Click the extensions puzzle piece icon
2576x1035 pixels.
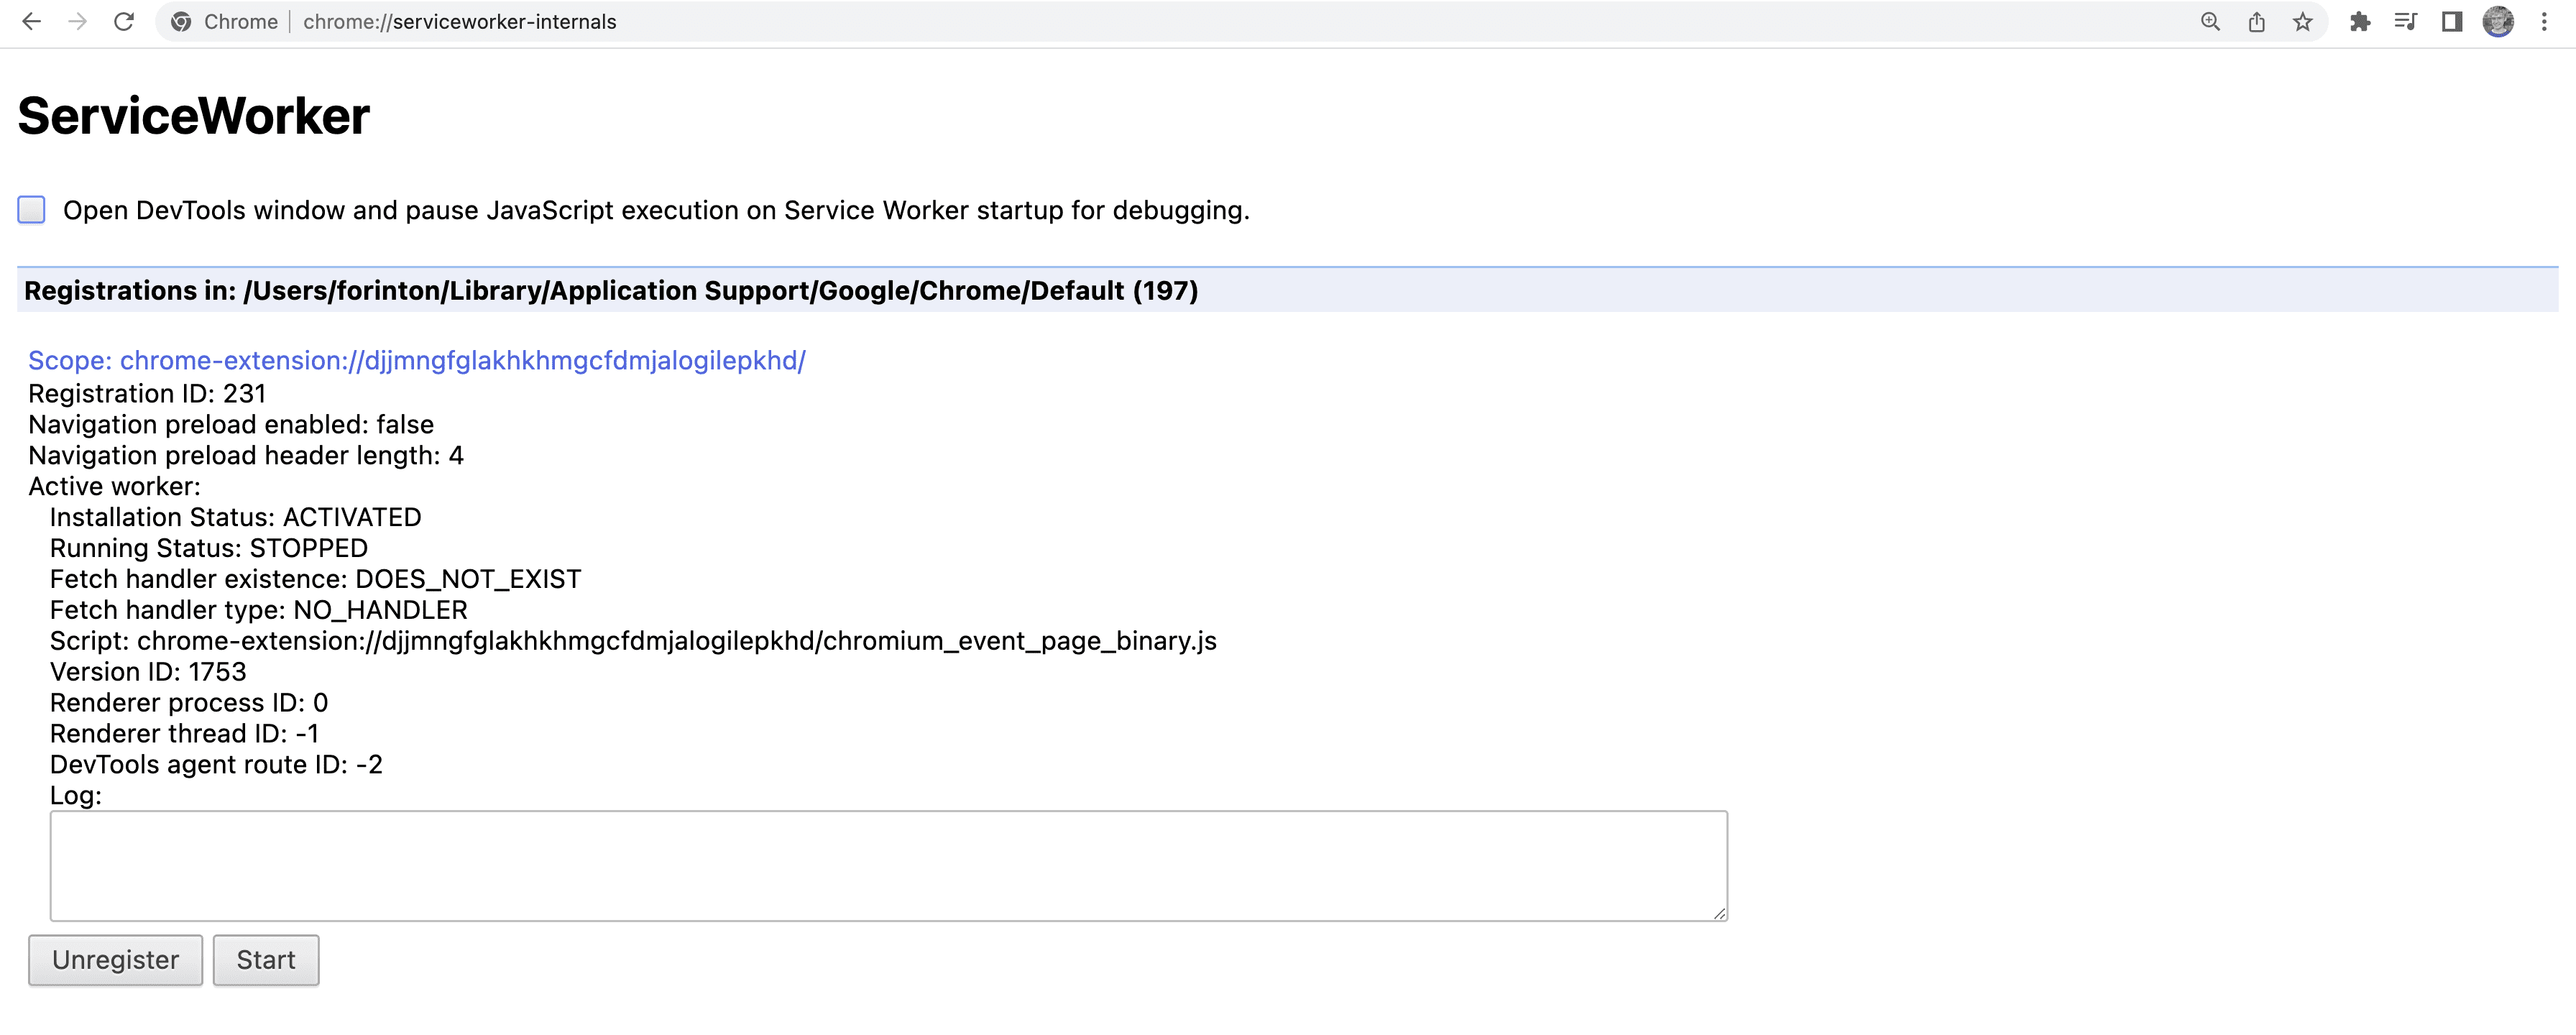click(x=2361, y=22)
